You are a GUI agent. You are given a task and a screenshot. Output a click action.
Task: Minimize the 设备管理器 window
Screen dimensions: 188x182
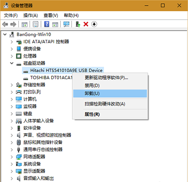tap(147, 6)
